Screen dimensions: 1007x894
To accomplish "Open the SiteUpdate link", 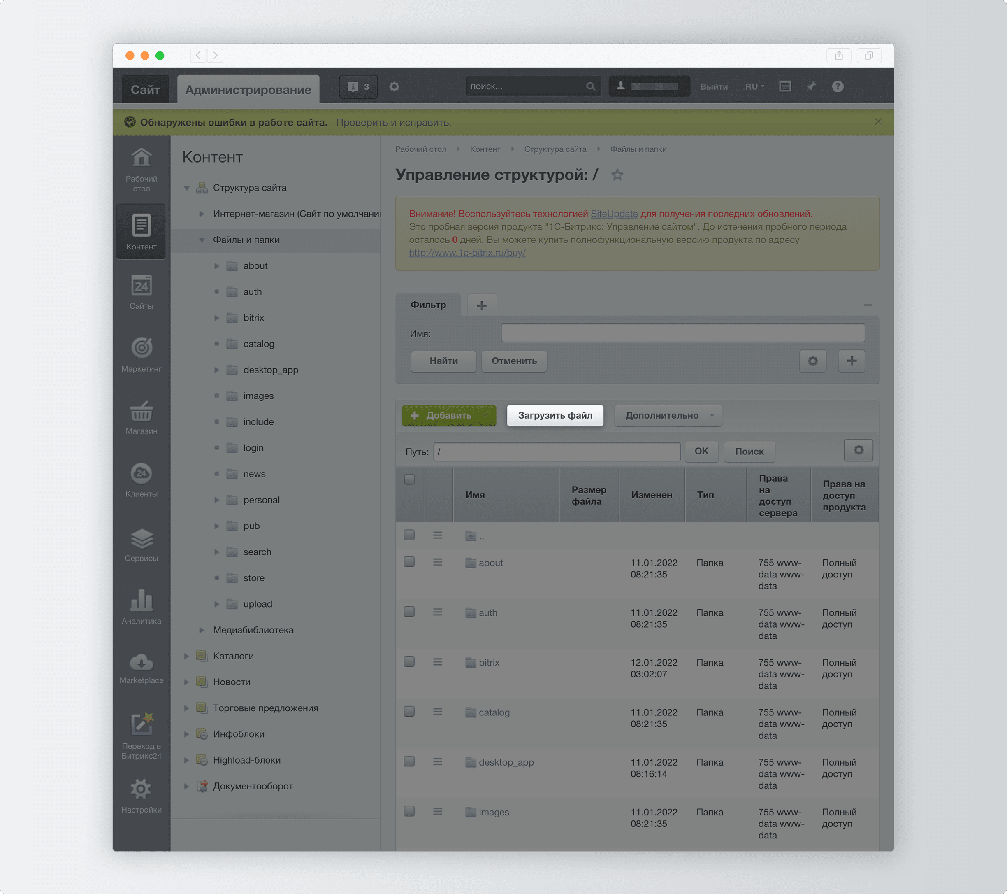I will click(x=614, y=214).
